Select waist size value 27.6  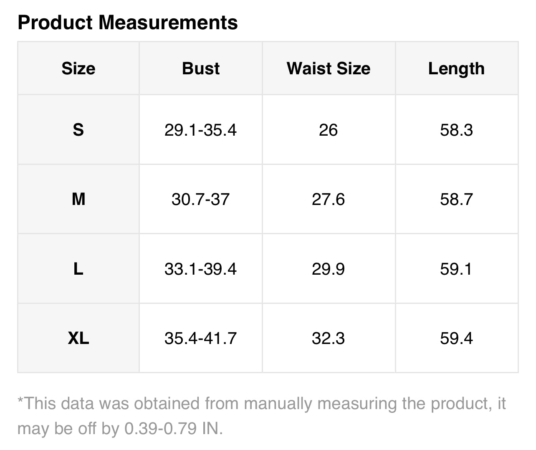click(x=329, y=199)
